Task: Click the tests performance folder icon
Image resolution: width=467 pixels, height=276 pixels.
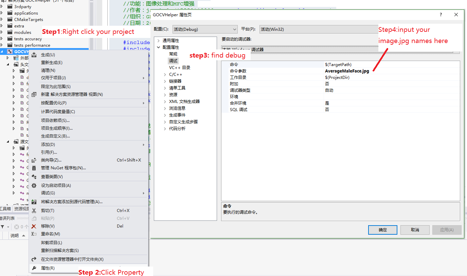Action: pyautogui.click(x=10, y=45)
